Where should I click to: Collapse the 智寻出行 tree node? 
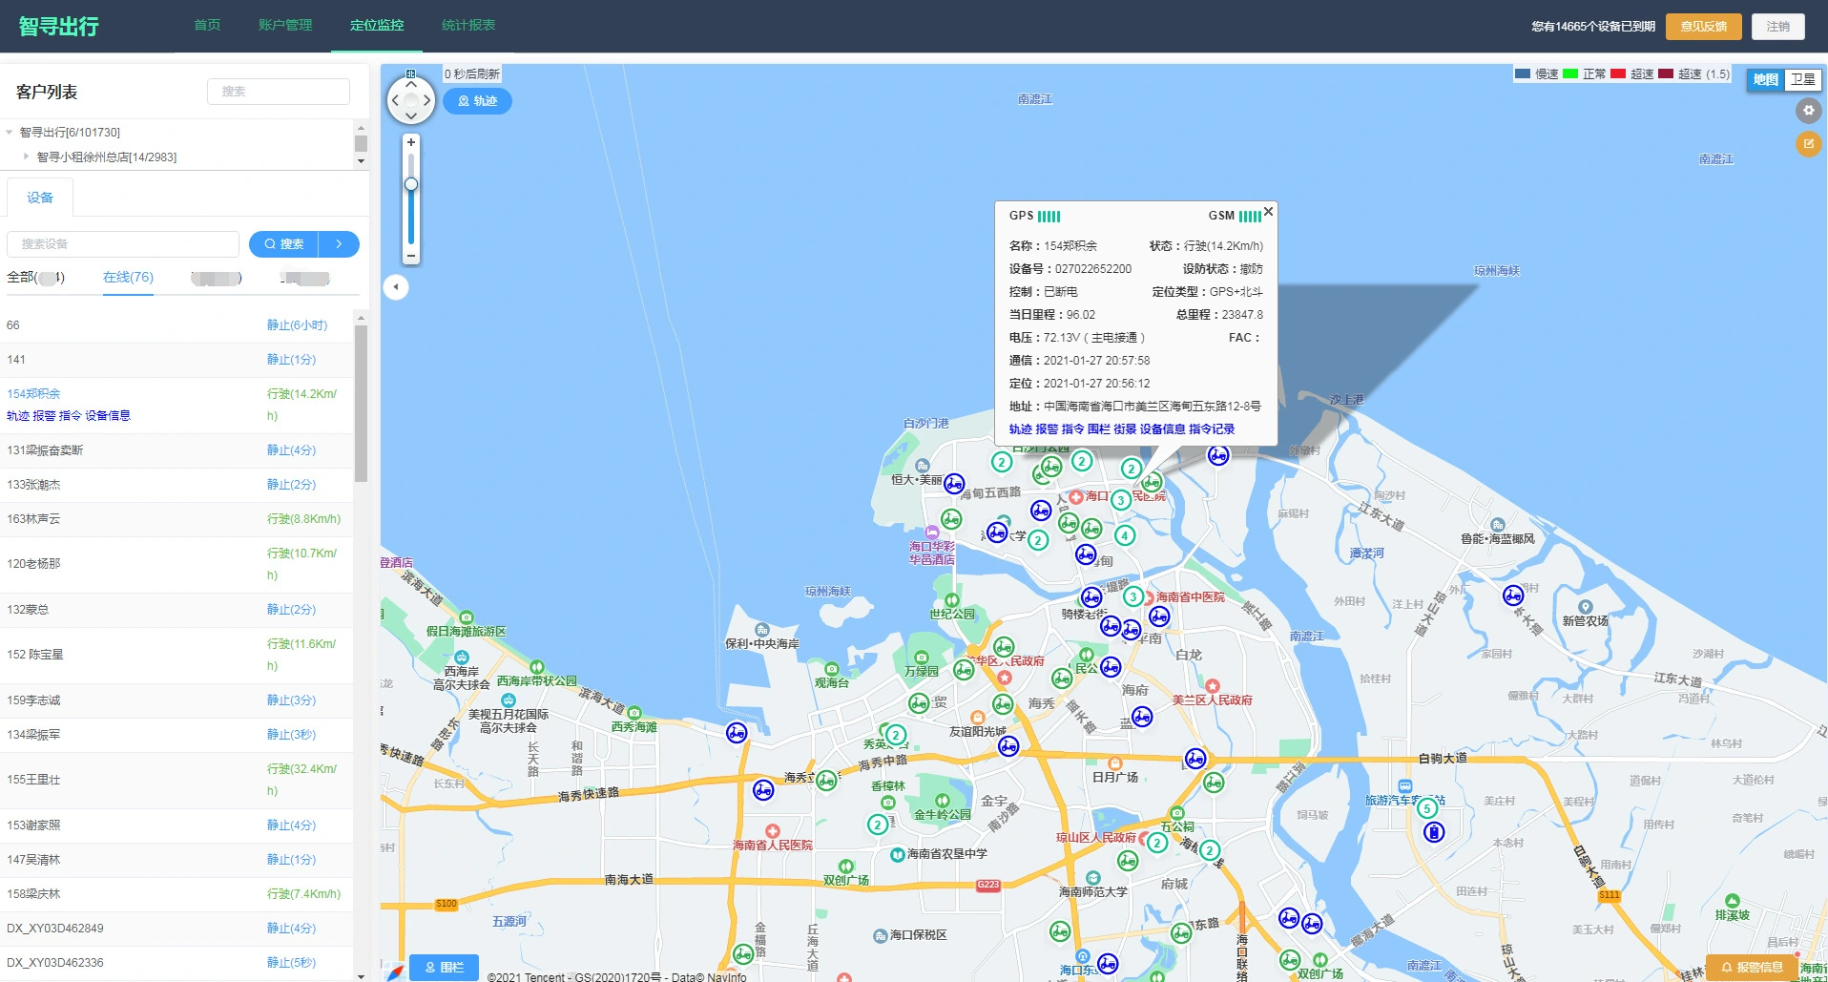tap(10, 133)
